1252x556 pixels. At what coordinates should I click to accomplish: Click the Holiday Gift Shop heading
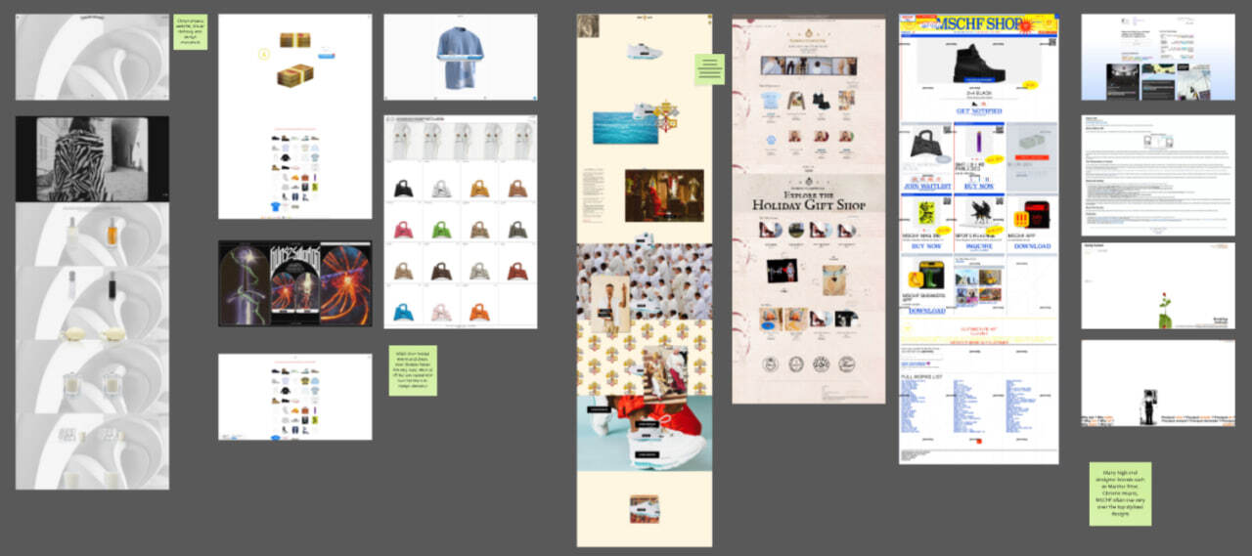pyautogui.click(x=809, y=204)
